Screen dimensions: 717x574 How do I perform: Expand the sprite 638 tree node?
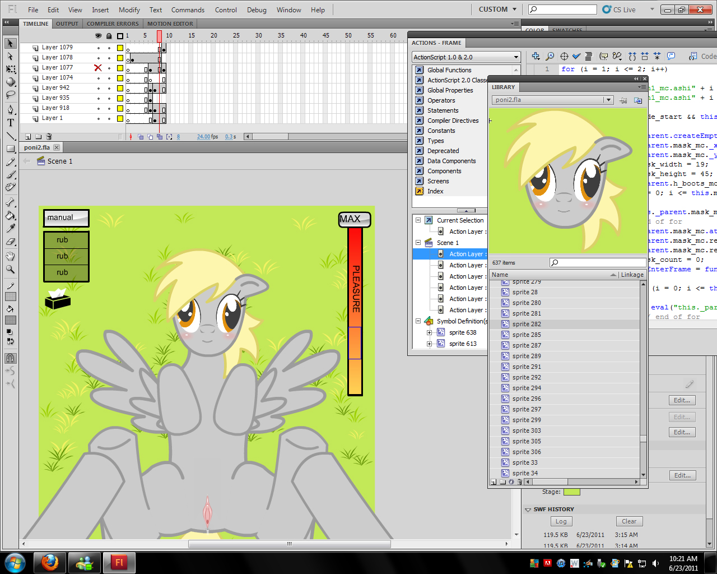click(430, 332)
